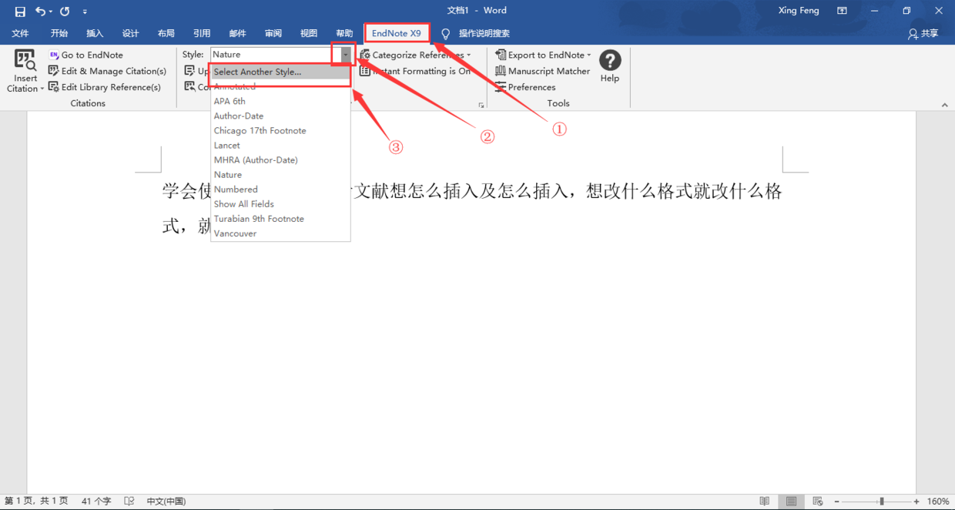Click Manuscript Matcher

tap(542, 71)
